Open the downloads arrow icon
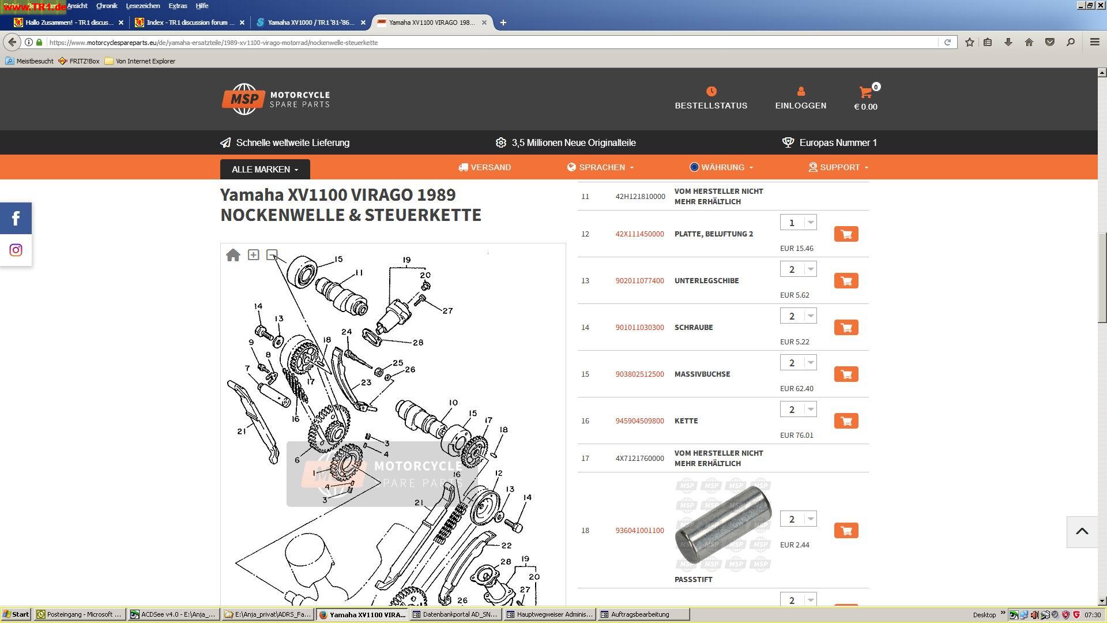Viewport: 1107px width, 623px height. tap(1008, 42)
